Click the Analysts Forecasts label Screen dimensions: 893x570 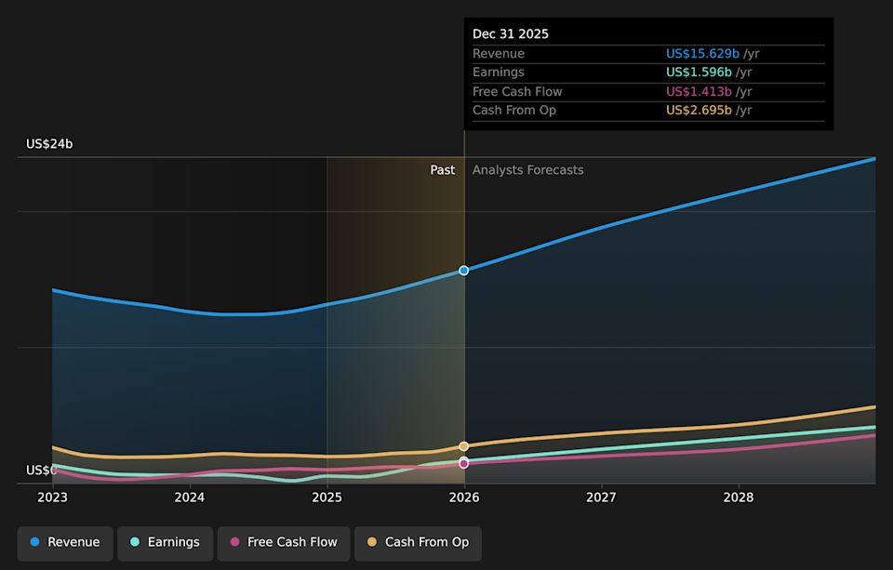[x=527, y=170]
